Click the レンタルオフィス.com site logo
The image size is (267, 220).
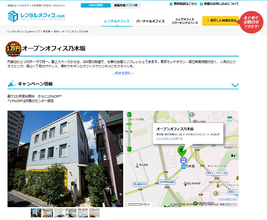pos(36,16)
